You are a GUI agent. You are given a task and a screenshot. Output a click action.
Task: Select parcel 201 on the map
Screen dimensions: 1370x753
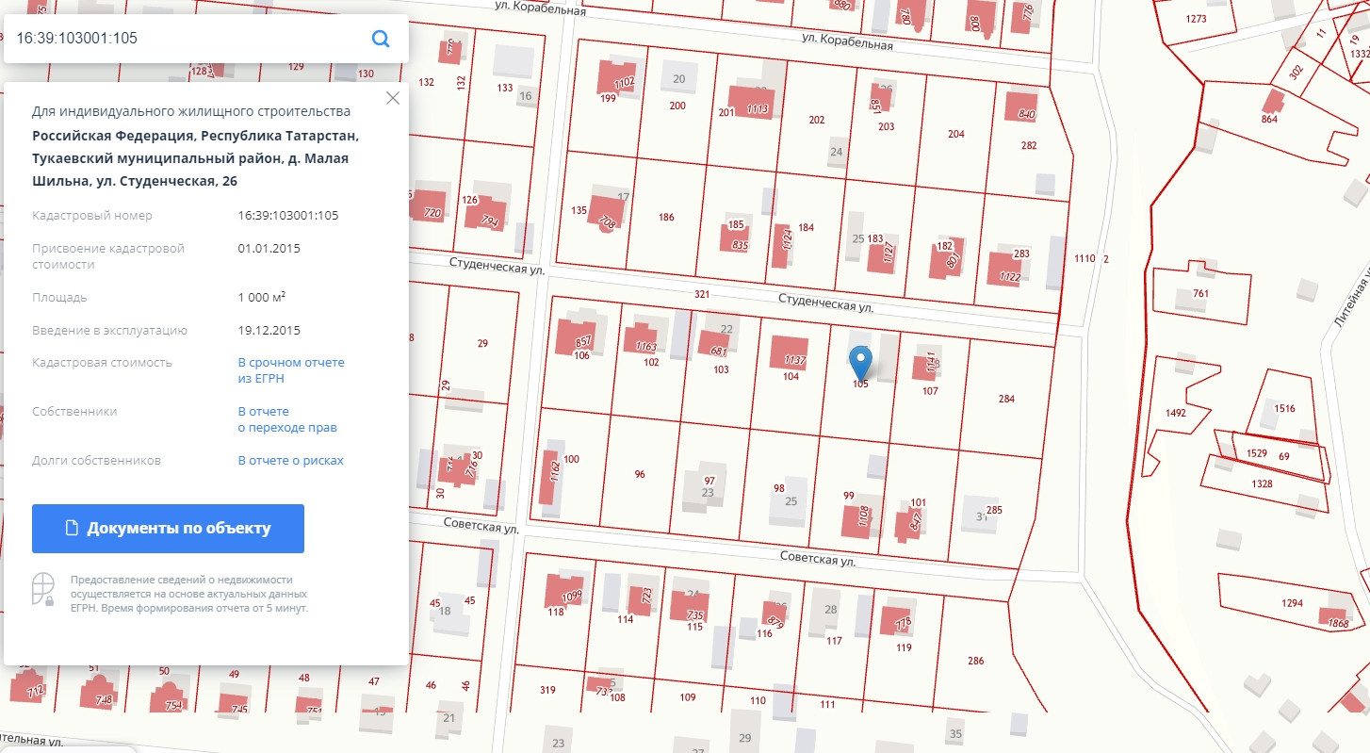click(x=726, y=112)
